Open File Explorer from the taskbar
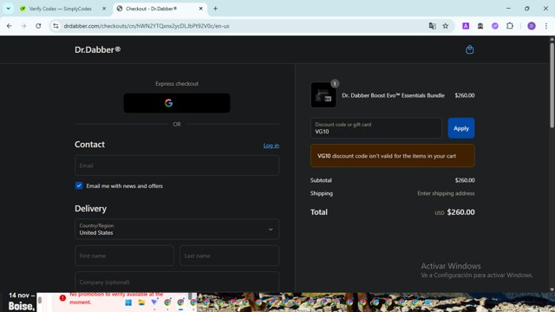This screenshot has width=555, height=312. pyautogui.click(x=141, y=302)
